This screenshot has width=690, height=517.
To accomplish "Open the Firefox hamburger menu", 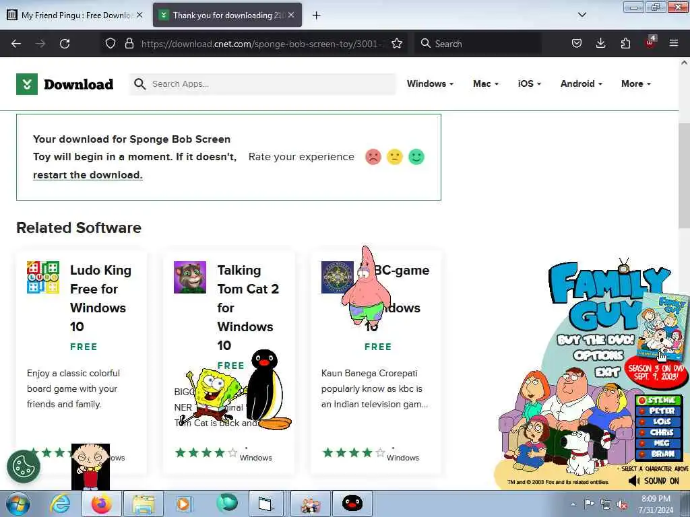I will [674, 43].
